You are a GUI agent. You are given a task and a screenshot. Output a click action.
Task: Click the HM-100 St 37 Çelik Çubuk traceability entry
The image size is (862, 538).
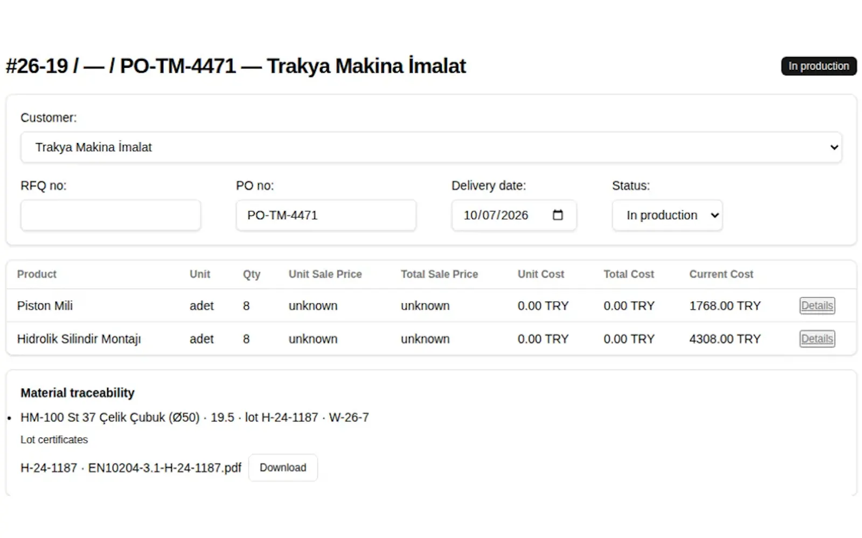(x=194, y=417)
